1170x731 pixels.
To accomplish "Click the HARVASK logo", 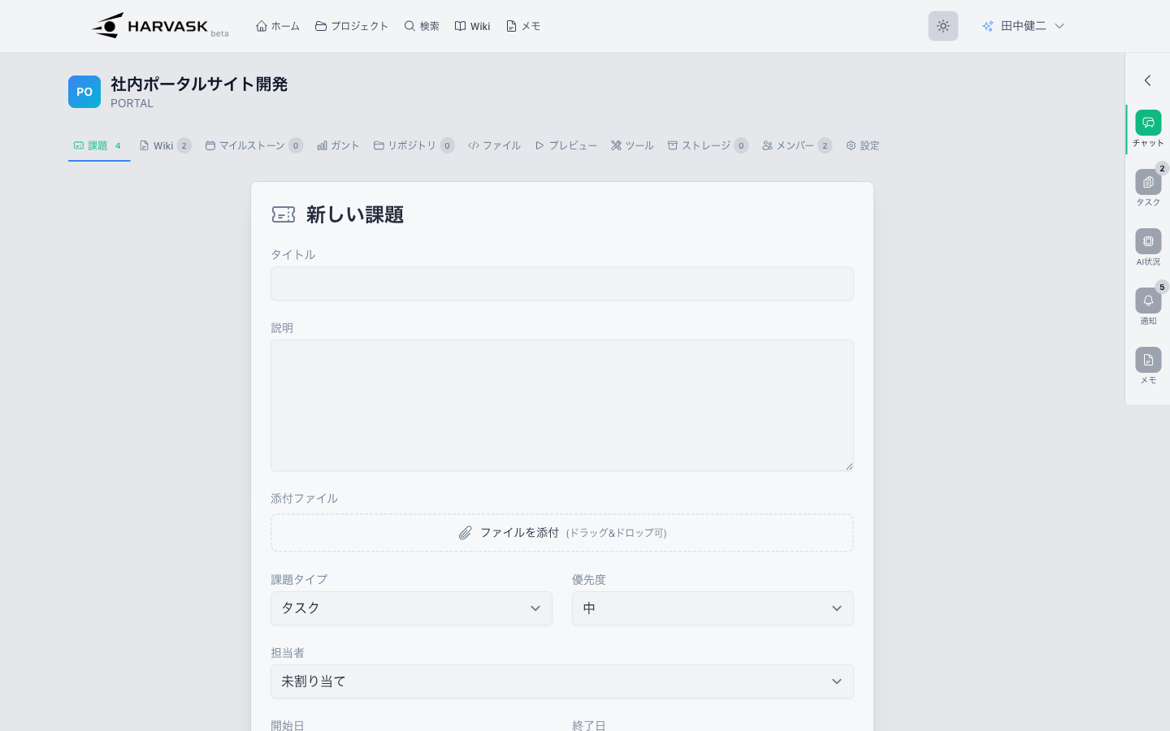I will tap(151, 26).
